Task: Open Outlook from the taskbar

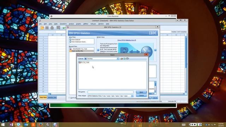Action: 26,125
